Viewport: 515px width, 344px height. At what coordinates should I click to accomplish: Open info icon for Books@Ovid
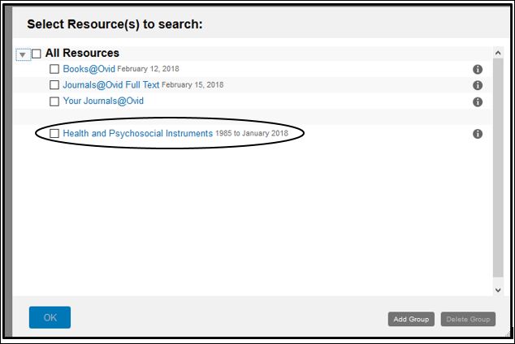pos(478,69)
